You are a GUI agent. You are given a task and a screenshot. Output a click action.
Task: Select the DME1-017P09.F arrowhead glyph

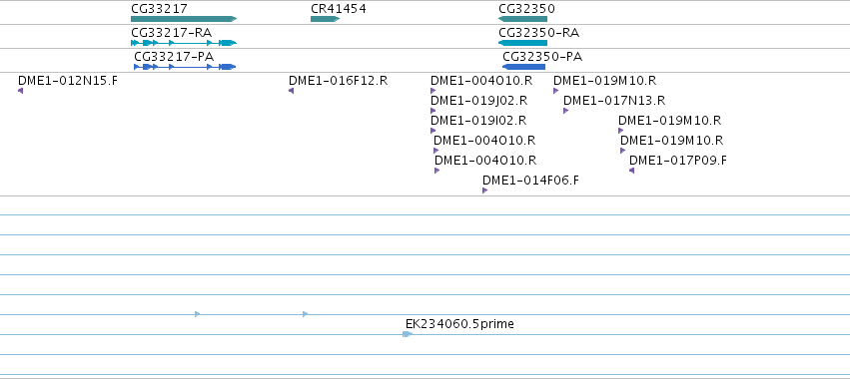click(631, 171)
